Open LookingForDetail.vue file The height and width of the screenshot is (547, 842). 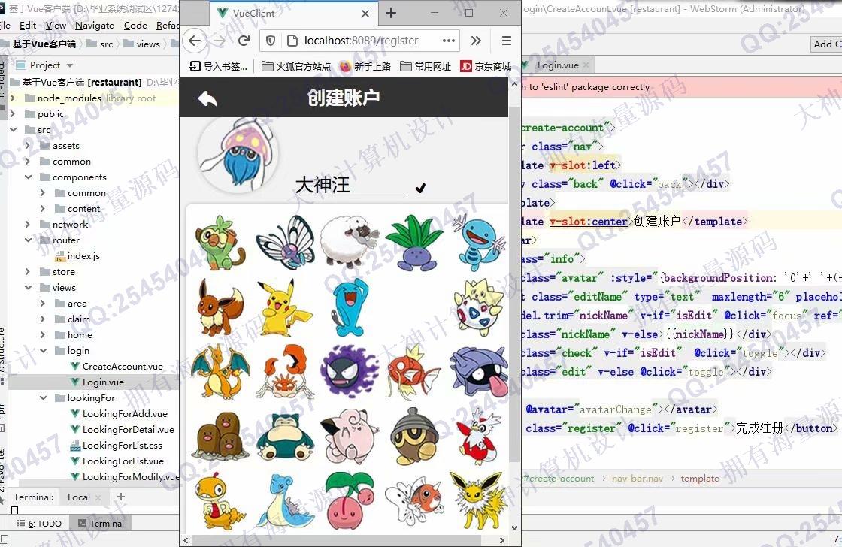click(123, 430)
